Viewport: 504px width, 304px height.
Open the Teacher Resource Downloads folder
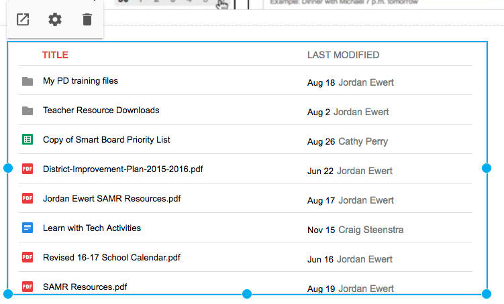(x=101, y=110)
